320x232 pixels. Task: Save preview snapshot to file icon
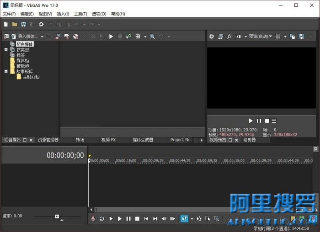301,36
